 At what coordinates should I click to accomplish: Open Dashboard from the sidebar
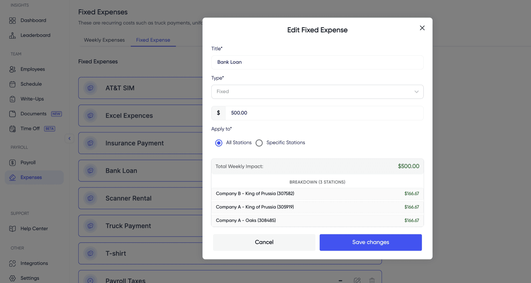33,20
